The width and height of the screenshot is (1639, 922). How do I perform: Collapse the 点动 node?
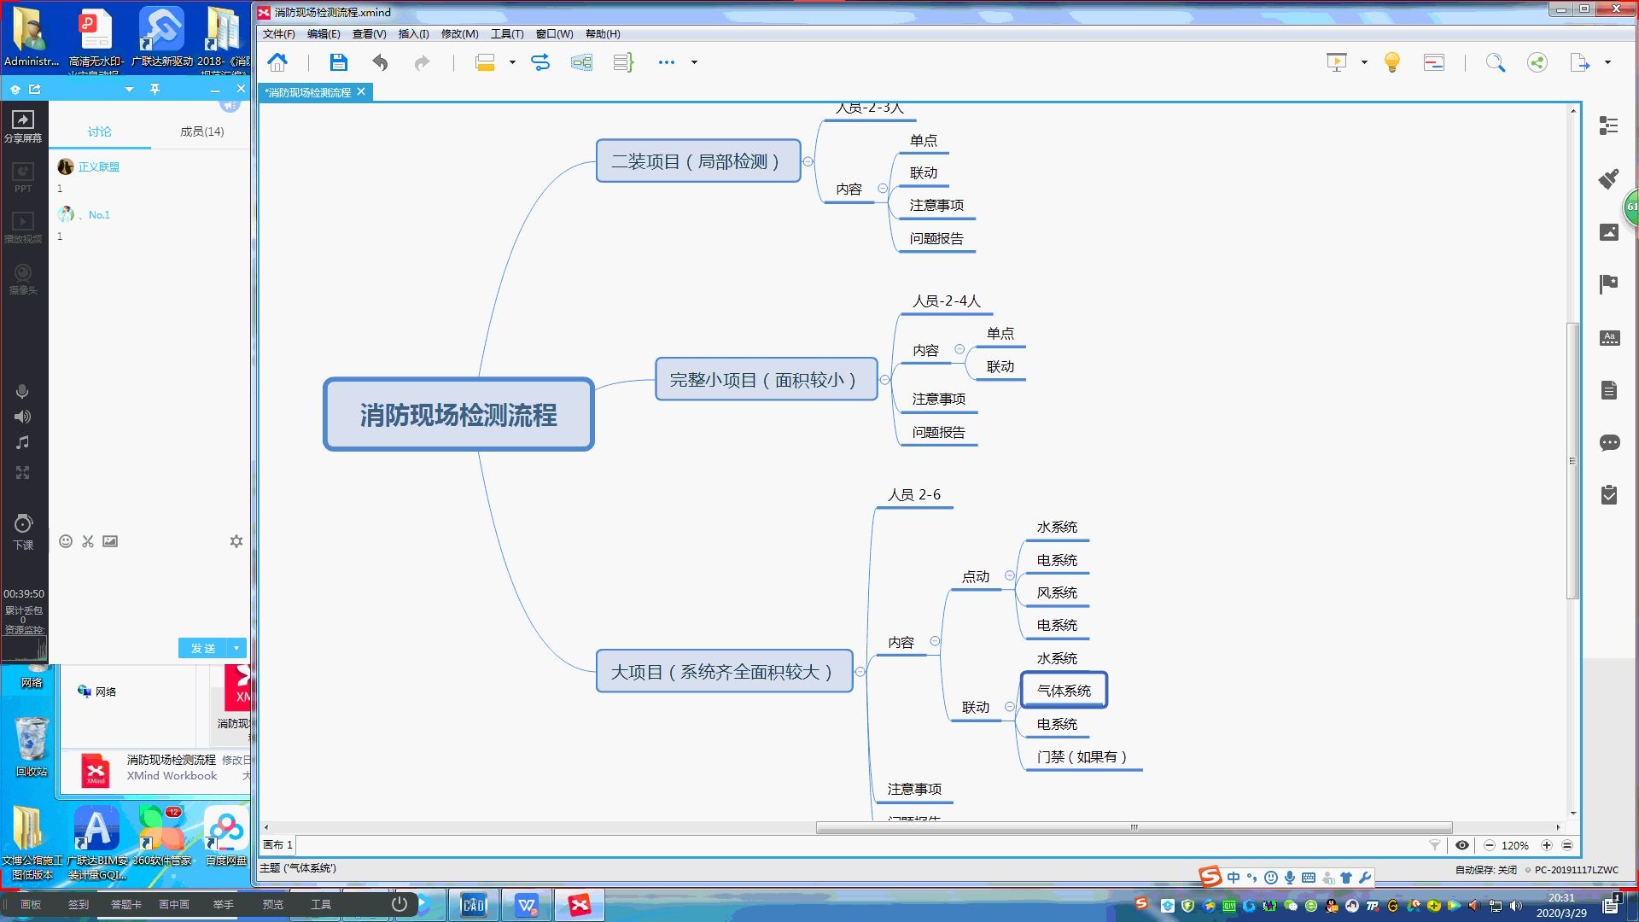[1010, 575]
